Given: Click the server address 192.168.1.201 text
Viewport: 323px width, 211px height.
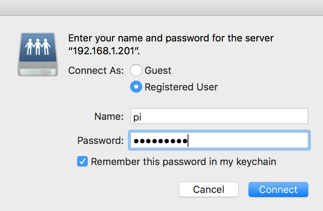Looking at the screenshot, I should coord(103,51).
